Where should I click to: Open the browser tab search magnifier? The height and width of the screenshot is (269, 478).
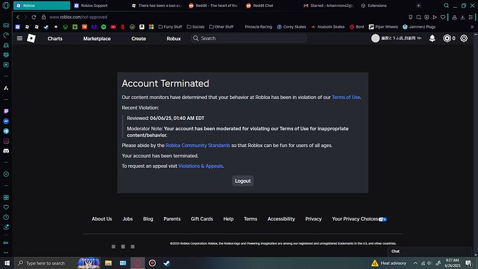click(x=446, y=6)
